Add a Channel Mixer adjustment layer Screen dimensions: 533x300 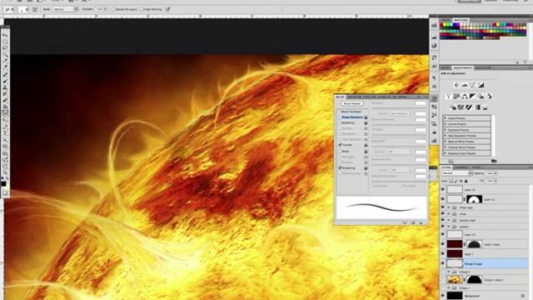pos(489,97)
